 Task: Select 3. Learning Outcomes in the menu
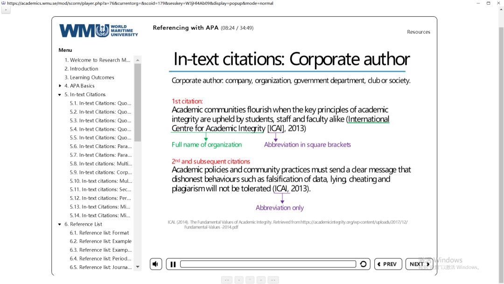tap(89, 77)
